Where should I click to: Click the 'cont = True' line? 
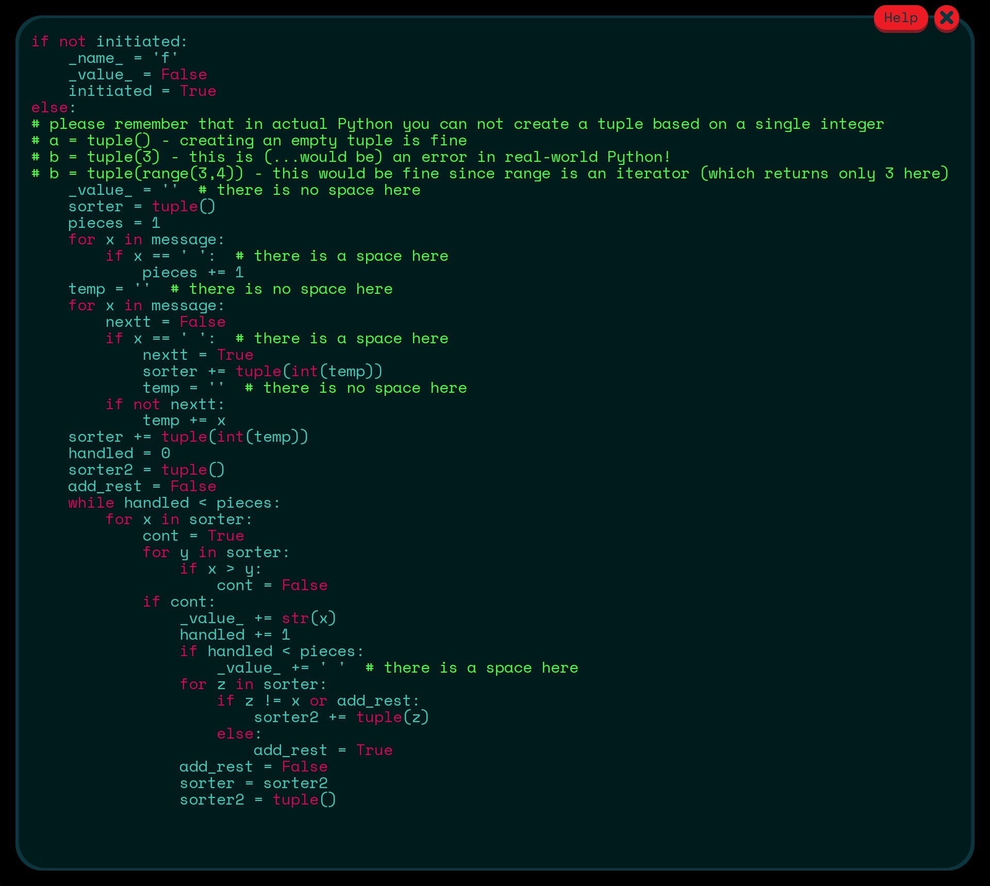pyautogui.click(x=193, y=536)
